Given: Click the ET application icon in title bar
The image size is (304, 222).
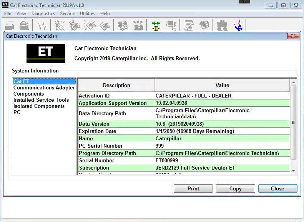Looking at the screenshot, I should coord(5,5).
